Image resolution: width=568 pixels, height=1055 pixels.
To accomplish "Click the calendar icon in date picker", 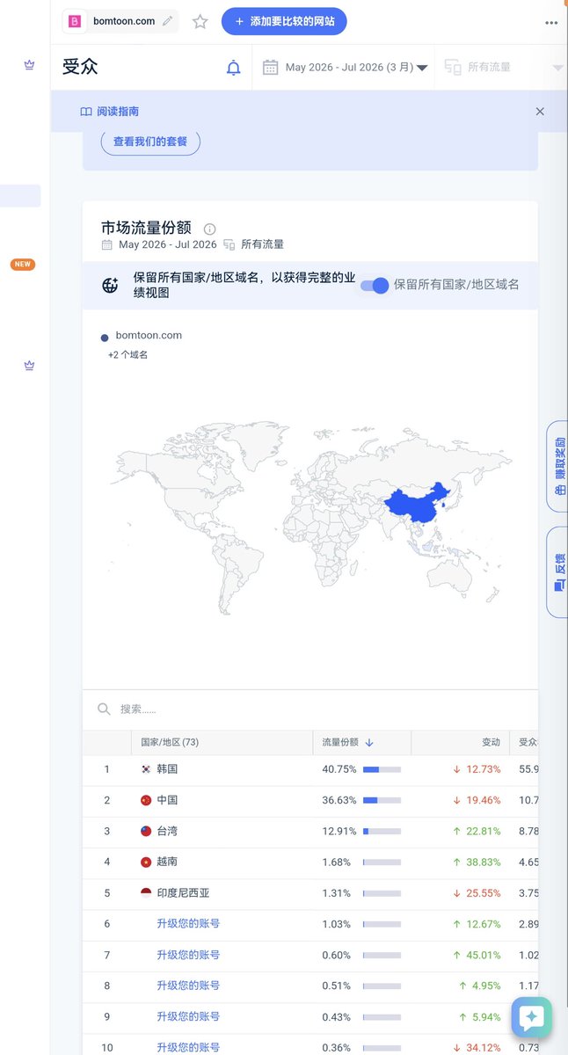I will click(271, 68).
